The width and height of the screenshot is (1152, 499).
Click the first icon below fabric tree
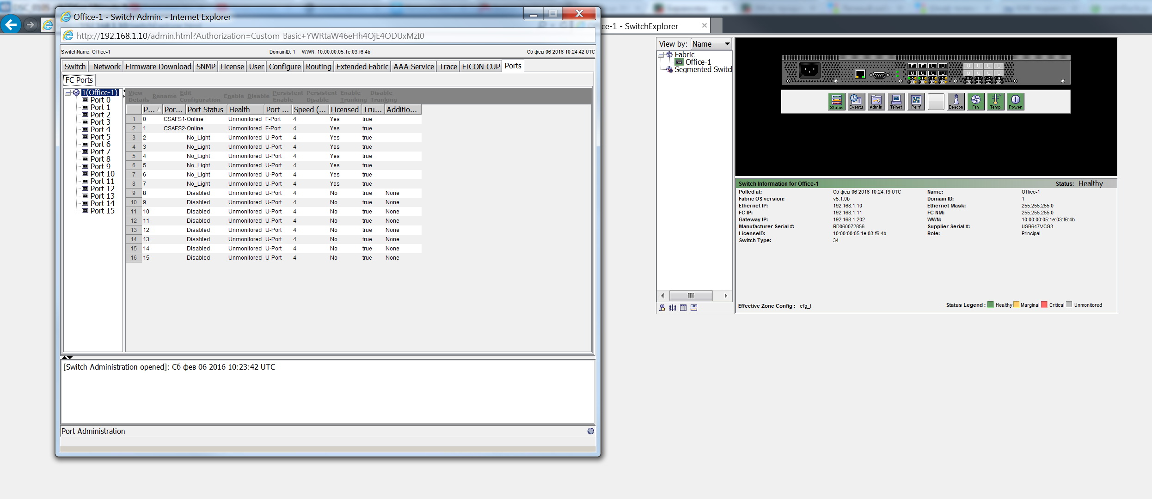click(x=662, y=308)
